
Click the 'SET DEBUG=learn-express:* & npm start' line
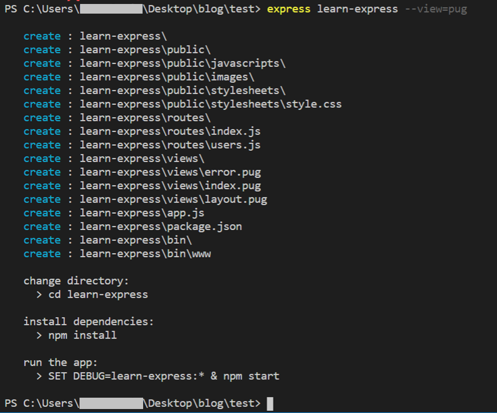(164, 376)
